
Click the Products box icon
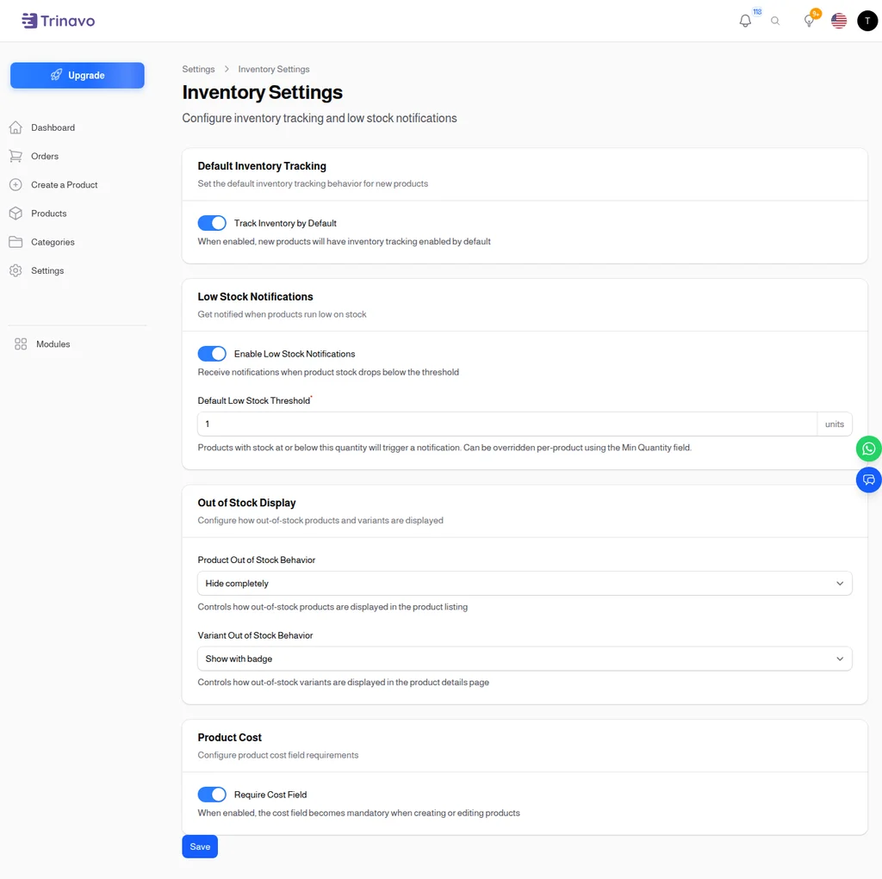click(16, 214)
